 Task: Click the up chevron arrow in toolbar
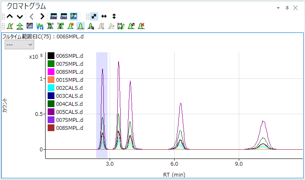click(10, 16)
